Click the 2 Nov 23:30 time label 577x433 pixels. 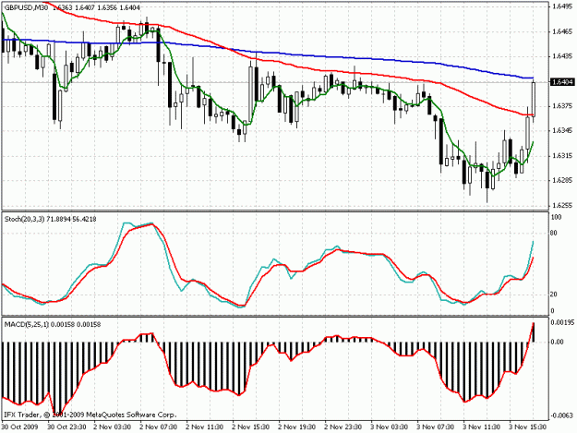pyautogui.click(x=343, y=427)
